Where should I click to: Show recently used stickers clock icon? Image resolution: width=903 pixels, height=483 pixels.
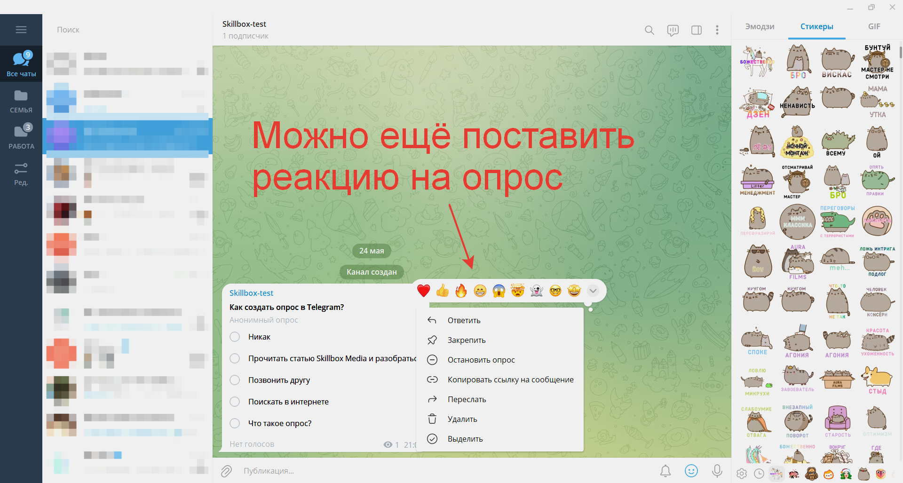point(759,474)
